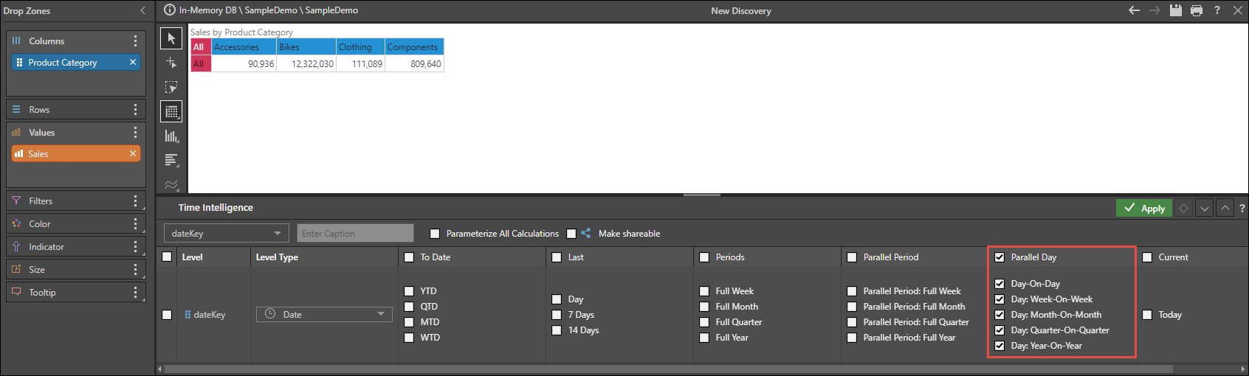Open the Columns drop zone options menu
The height and width of the screenshot is (376, 1249).
click(135, 41)
